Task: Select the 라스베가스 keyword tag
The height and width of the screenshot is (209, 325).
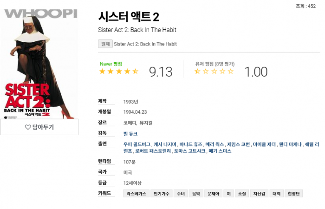Action: tap(136, 194)
